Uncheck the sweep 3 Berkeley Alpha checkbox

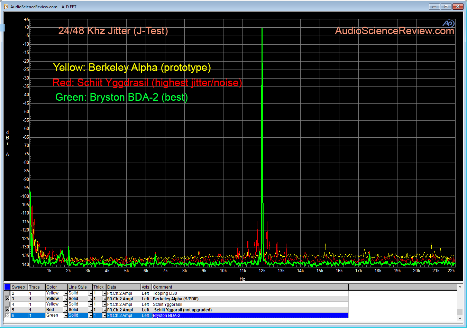(7, 299)
